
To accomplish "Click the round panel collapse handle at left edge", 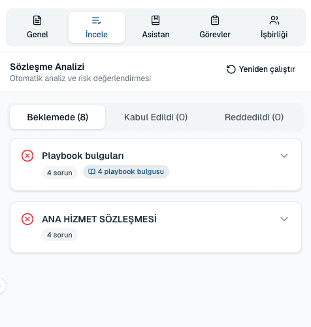I will 2,286.
